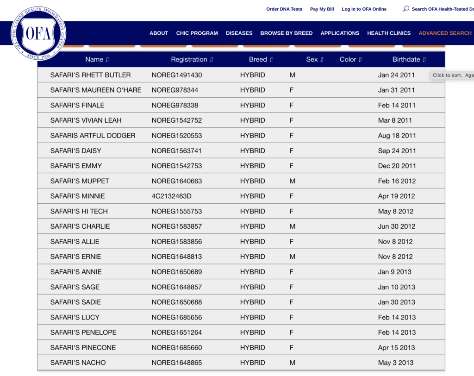This screenshot has height=376, width=474.
Task: Open Order DNA Tests link
Action: (x=284, y=9)
